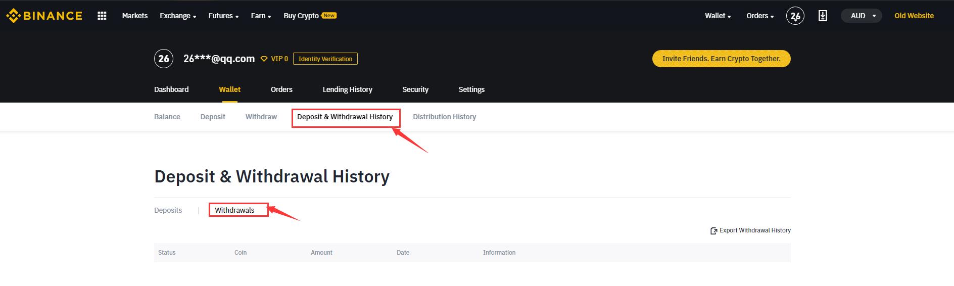Image resolution: width=954 pixels, height=286 pixels.
Task: Go to Old Website link
Action: pos(914,16)
